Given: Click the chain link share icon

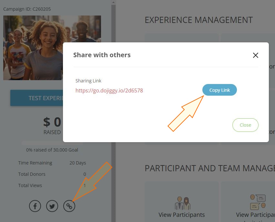Looking at the screenshot, I should point(69,206).
